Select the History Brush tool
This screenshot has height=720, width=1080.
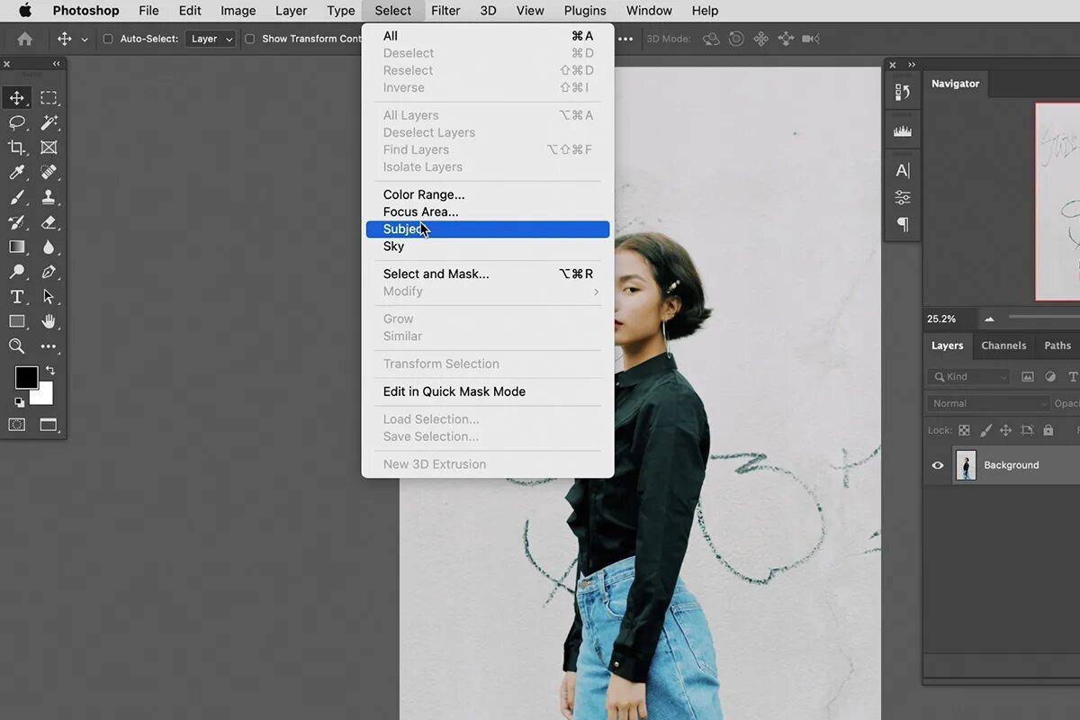click(x=17, y=221)
